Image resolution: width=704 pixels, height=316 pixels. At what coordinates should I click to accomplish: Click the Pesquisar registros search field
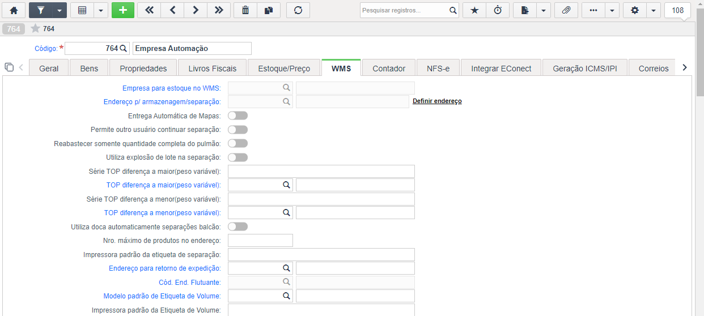coord(404,10)
